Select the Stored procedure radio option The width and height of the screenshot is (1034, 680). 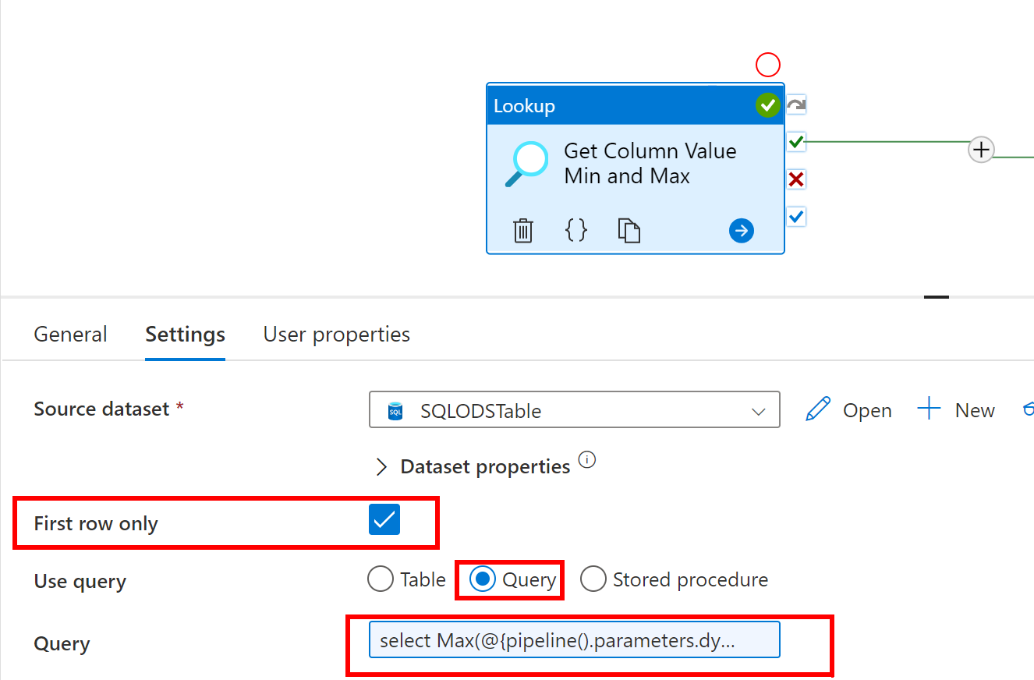593,579
